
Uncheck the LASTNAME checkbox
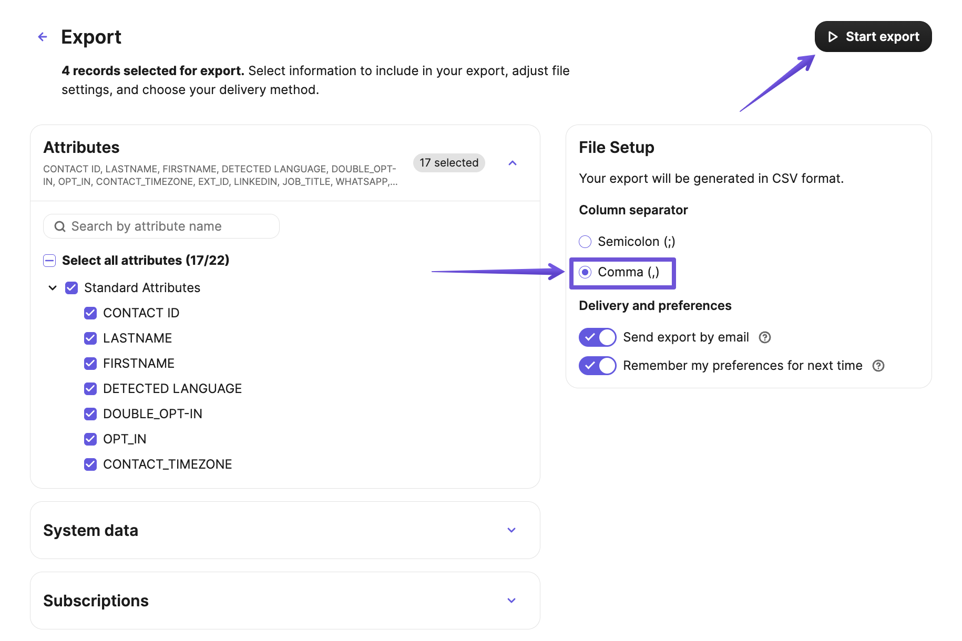point(90,338)
